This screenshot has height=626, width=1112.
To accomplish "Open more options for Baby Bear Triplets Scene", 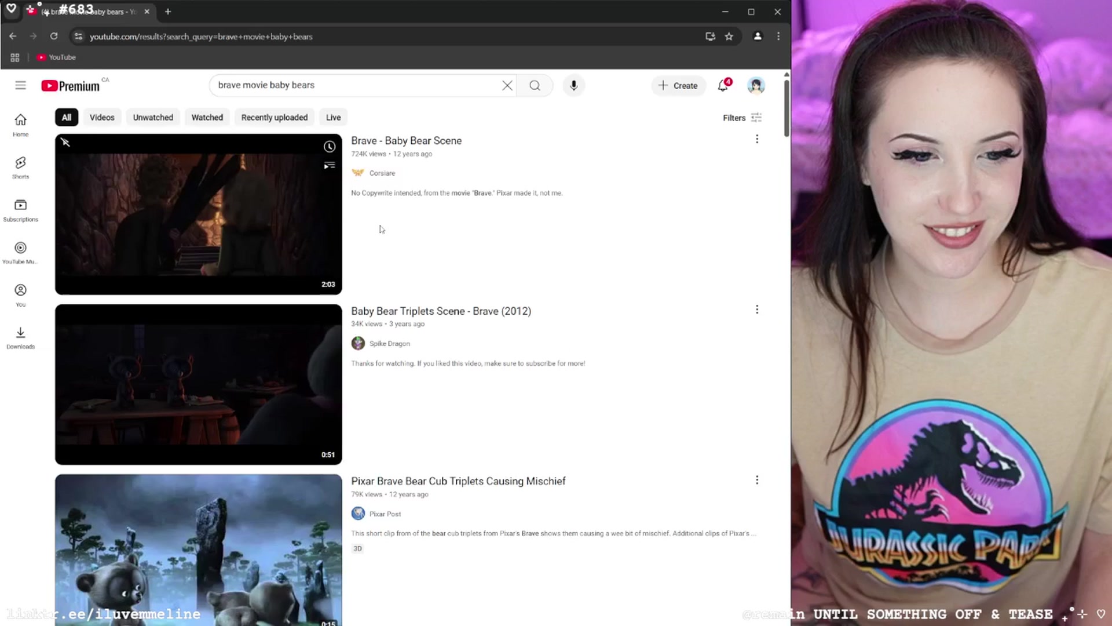I will point(757,310).
